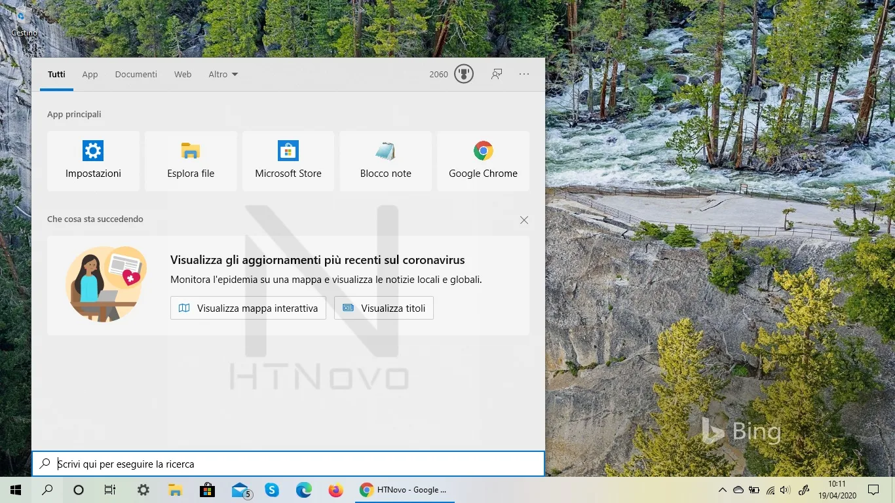Click the OneDrive cloud tray icon
This screenshot has width=895, height=503.
pyautogui.click(x=738, y=490)
